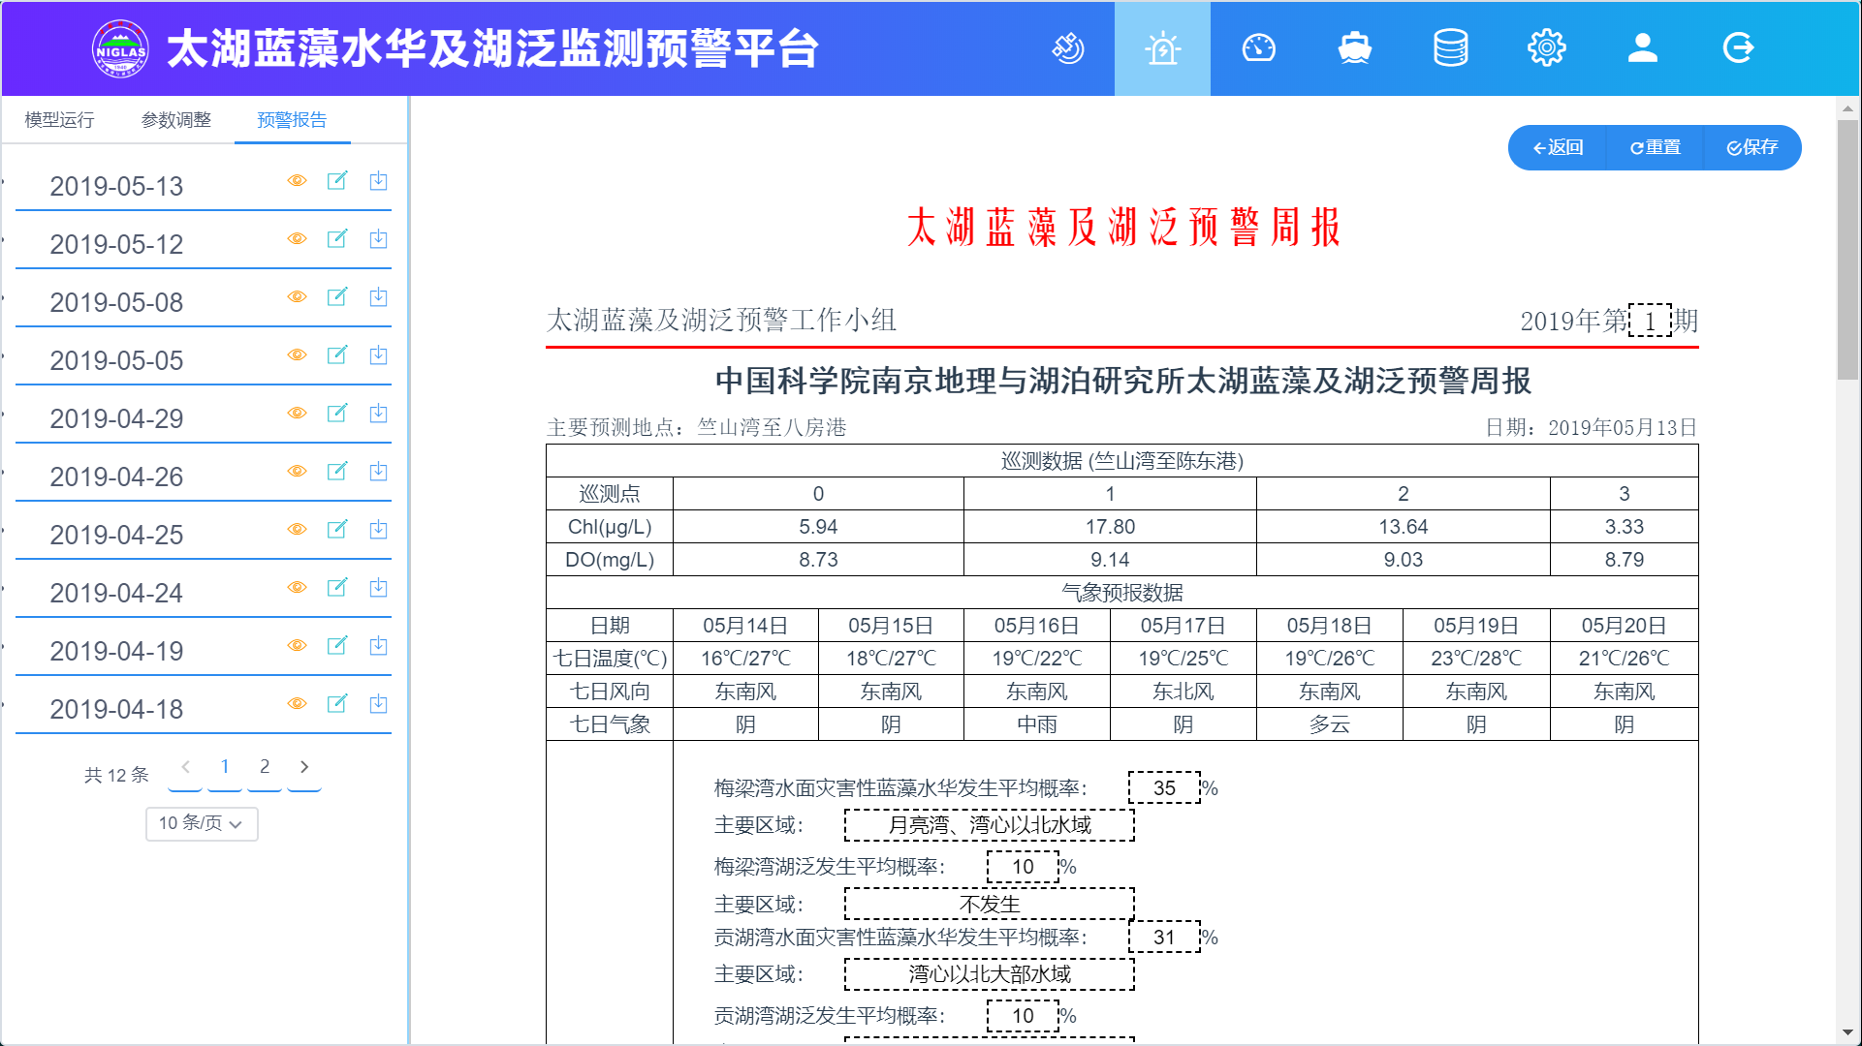
Task: View the 2019-05-13 report via eye icon
Action: click(297, 181)
